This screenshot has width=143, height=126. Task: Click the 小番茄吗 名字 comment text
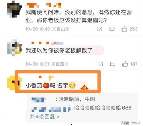point(51,85)
